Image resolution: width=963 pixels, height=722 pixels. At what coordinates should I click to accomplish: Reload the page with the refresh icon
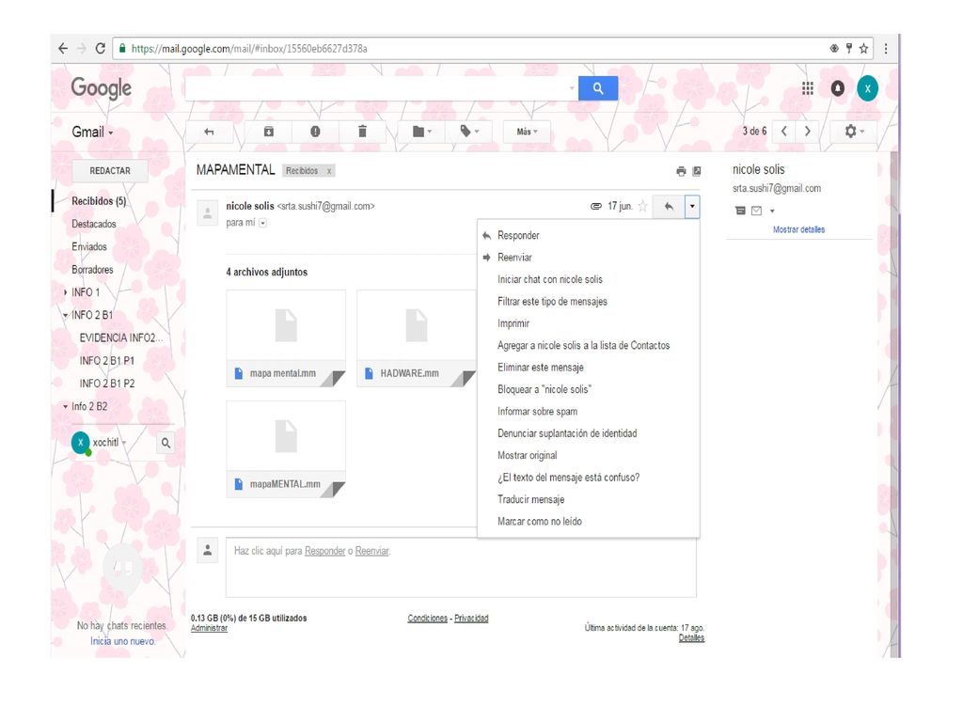tap(100, 49)
